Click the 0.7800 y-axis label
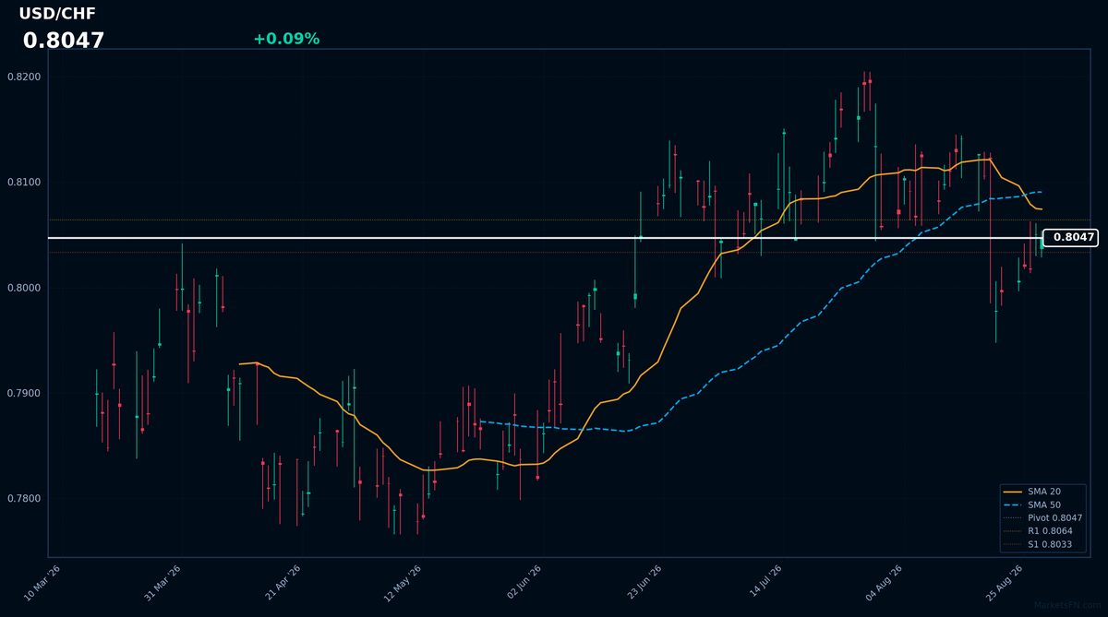Screen dimensions: 1108x617 coord(24,499)
